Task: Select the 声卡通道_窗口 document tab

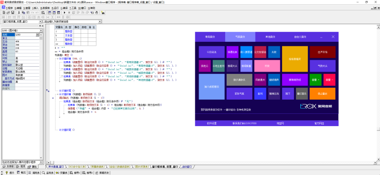Action: point(56,167)
